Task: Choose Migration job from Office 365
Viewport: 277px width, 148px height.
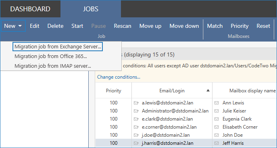Action: click(x=51, y=56)
